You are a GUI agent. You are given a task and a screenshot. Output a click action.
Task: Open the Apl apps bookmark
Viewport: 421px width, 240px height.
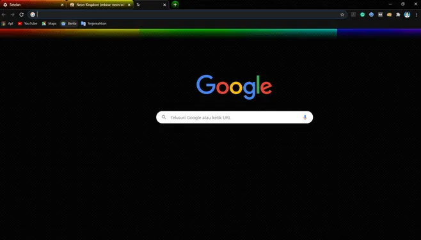point(7,24)
